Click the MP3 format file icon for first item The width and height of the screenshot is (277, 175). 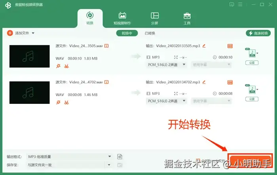(x=252, y=53)
